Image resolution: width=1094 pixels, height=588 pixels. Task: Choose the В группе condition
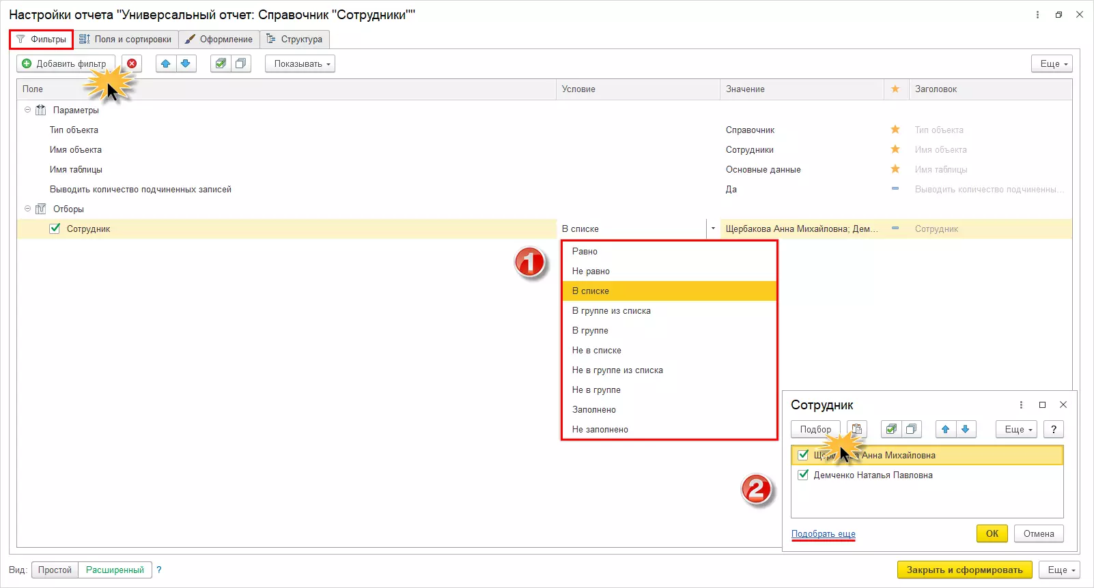(669, 330)
